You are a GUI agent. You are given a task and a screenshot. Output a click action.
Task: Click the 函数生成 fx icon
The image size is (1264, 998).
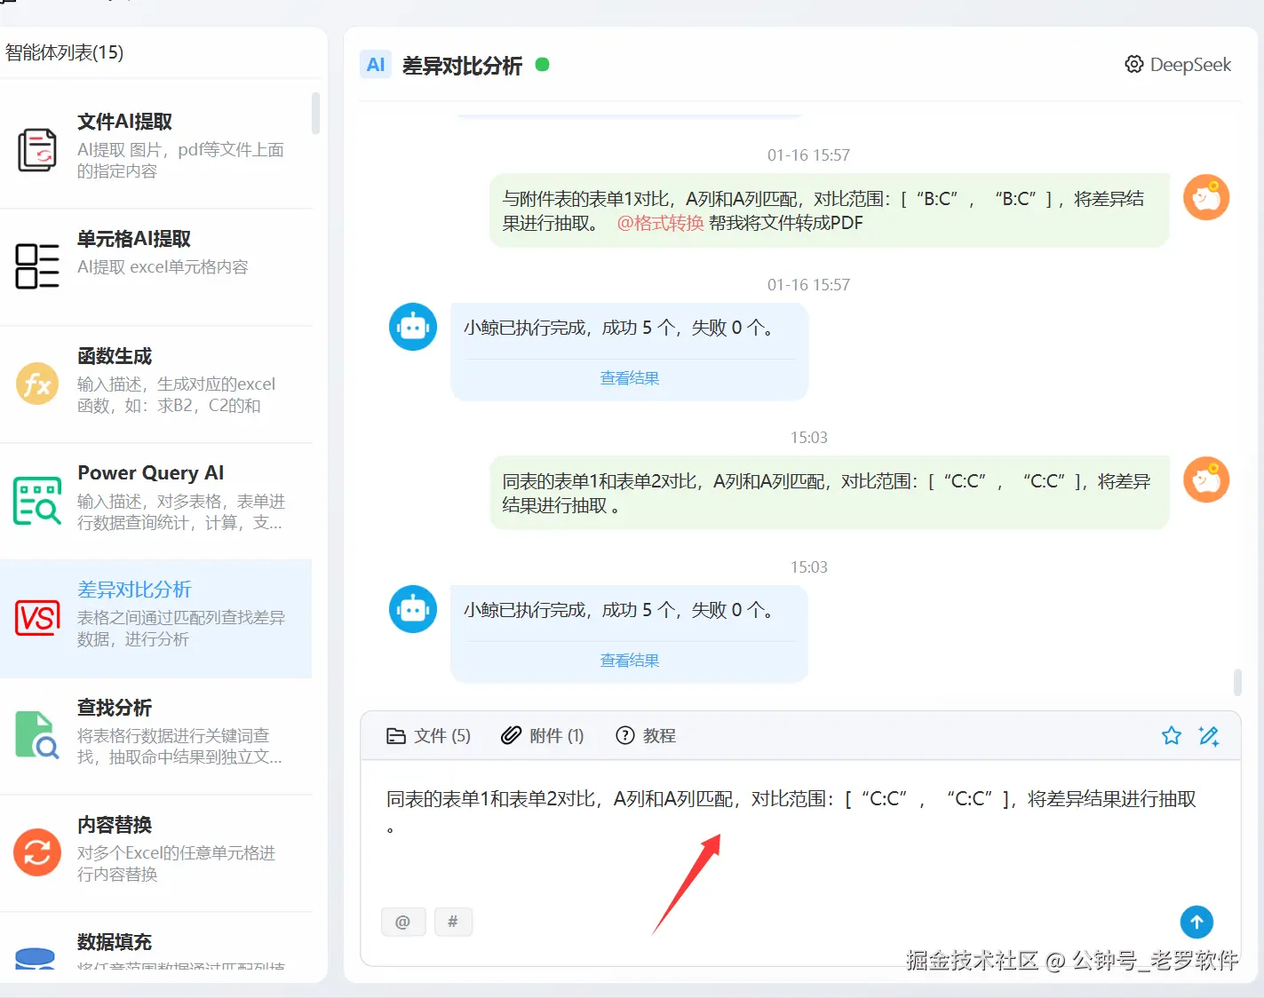pos(36,384)
